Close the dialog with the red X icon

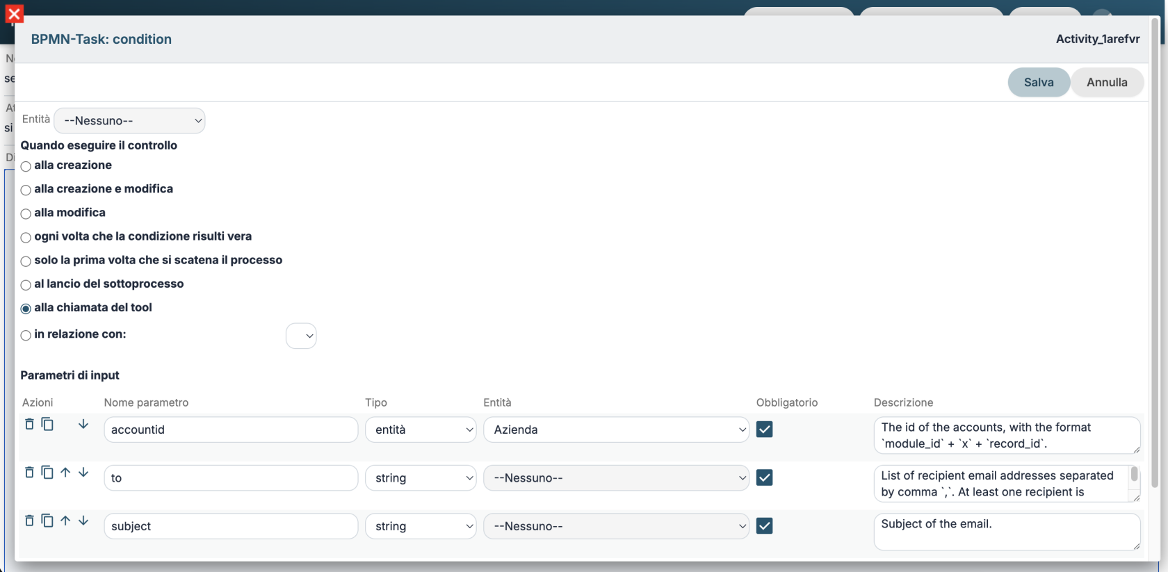pyautogui.click(x=14, y=13)
